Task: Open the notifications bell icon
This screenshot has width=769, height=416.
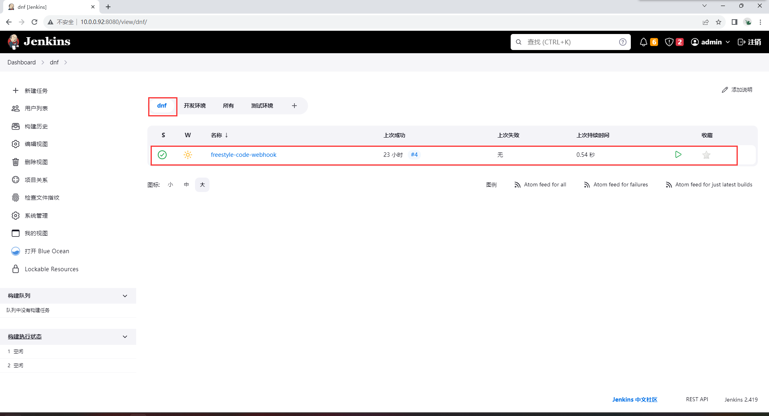Action: 643,42
